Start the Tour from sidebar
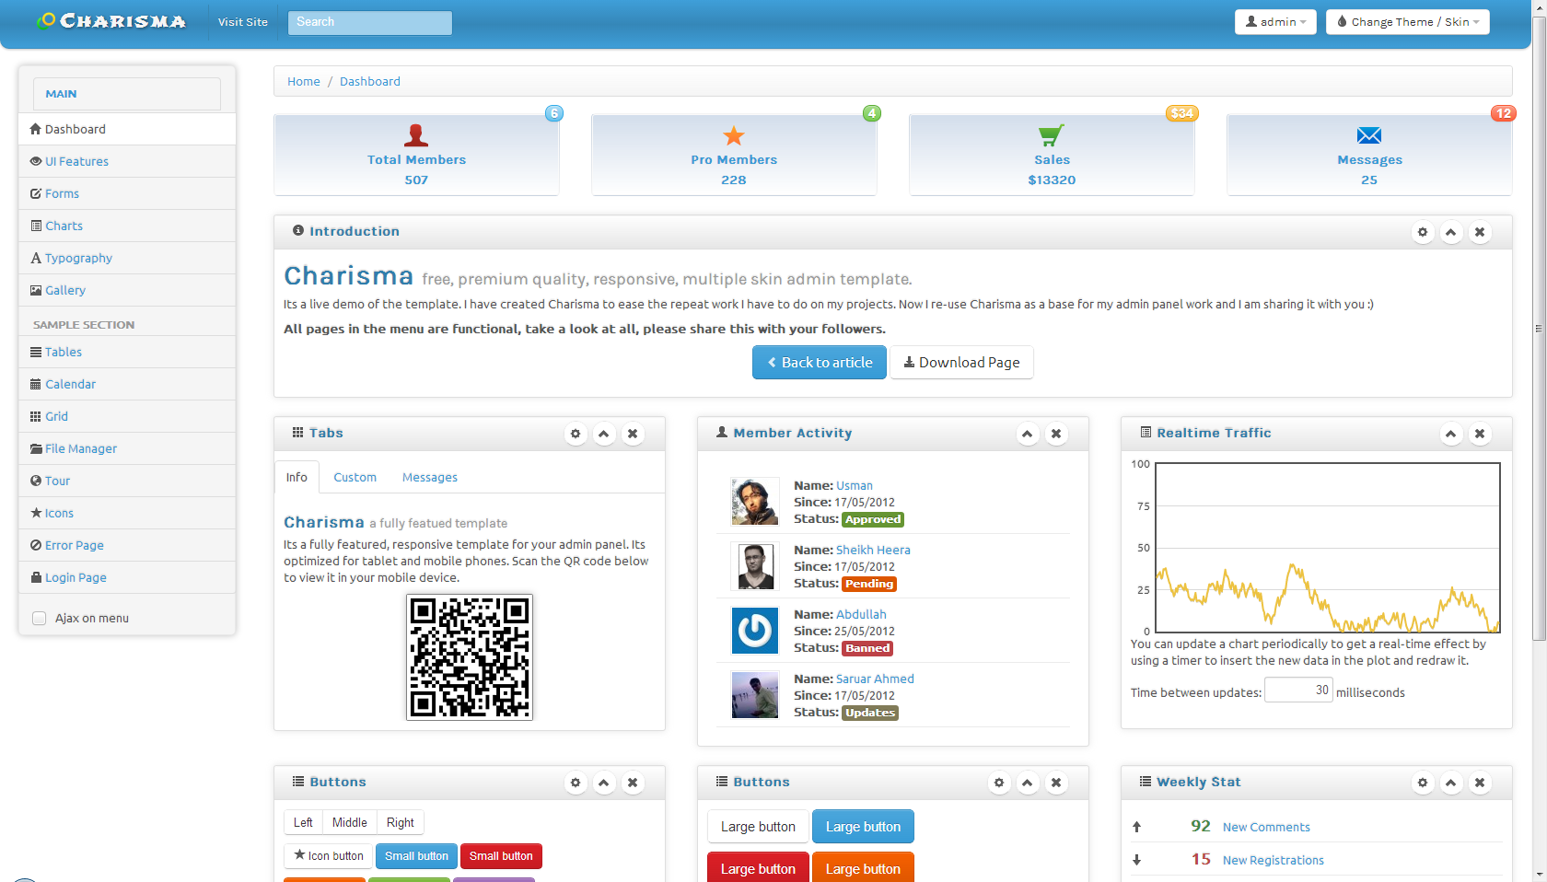The width and height of the screenshot is (1547, 882). pyautogui.click(x=127, y=481)
